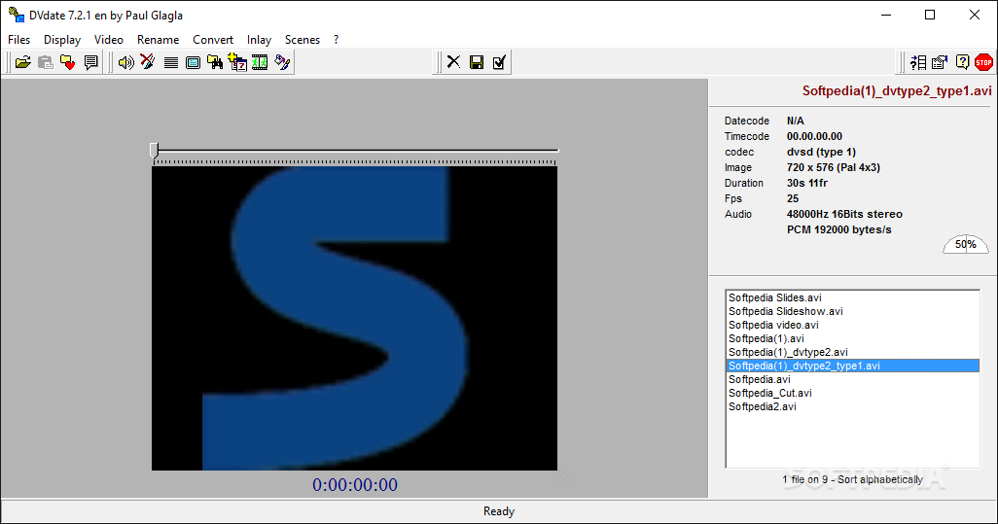Image resolution: width=998 pixels, height=524 pixels.
Task: Click the video seek track line
Action: pyautogui.click(x=356, y=151)
